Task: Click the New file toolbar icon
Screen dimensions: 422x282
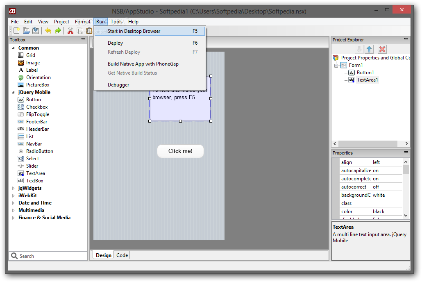Action: coord(16,31)
